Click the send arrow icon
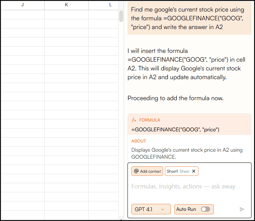The width and height of the screenshot is (255, 221). (x=242, y=209)
